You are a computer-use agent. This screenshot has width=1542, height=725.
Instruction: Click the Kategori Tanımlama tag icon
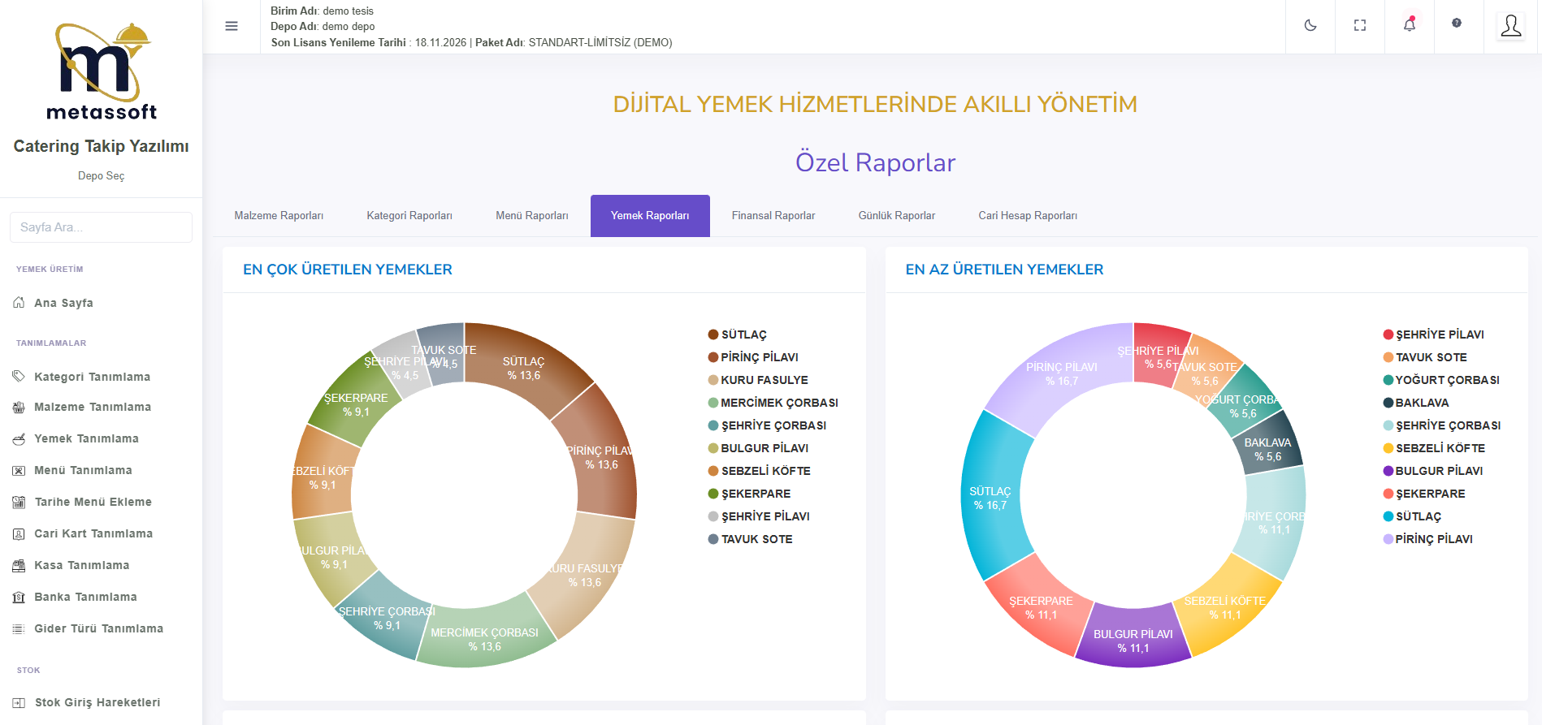pyautogui.click(x=19, y=377)
